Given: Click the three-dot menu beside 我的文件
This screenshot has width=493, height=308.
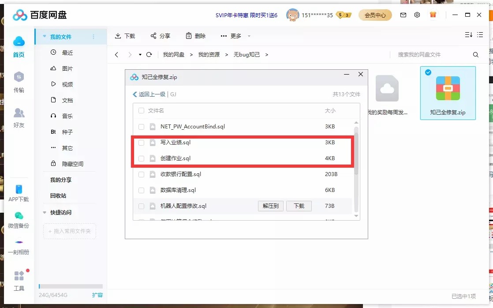Looking at the screenshot, I should coord(93,37).
